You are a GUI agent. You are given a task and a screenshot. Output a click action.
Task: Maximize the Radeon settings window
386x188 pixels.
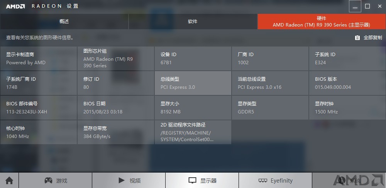click(367, 7)
